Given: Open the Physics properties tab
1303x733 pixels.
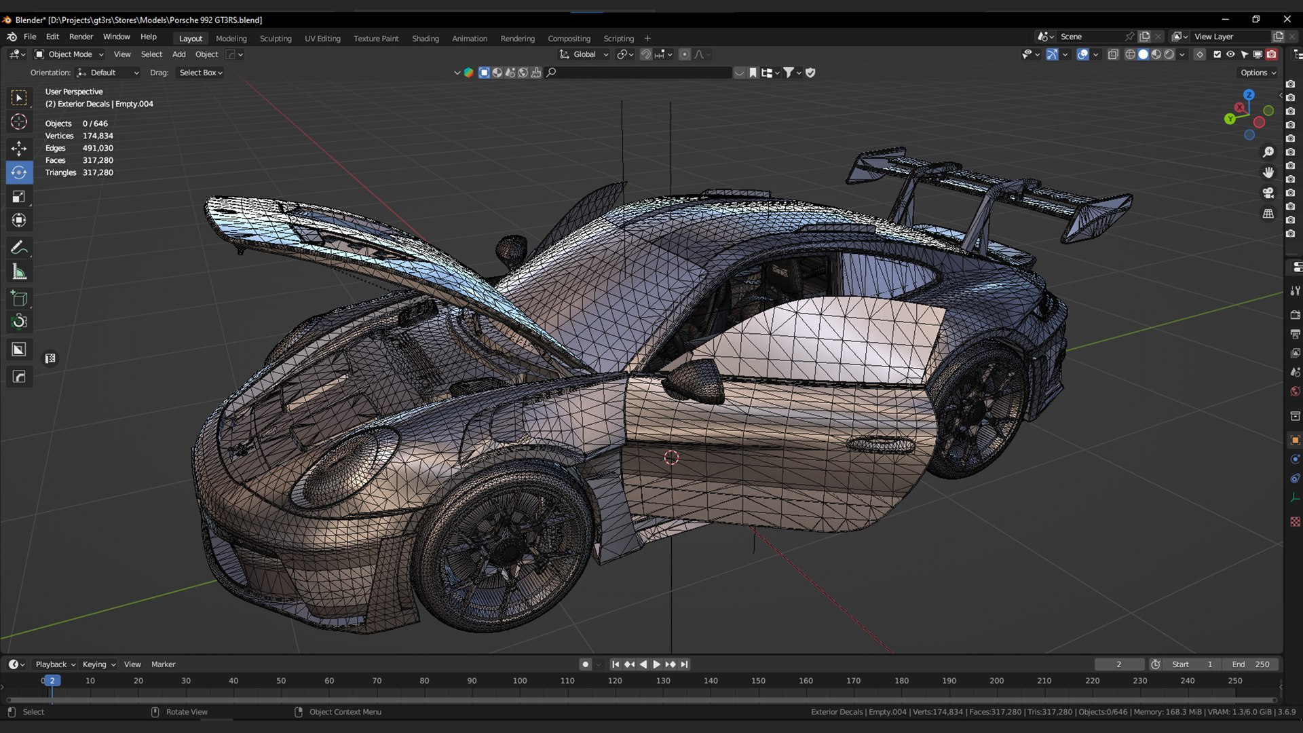Looking at the screenshot, I should (1295, 459).
